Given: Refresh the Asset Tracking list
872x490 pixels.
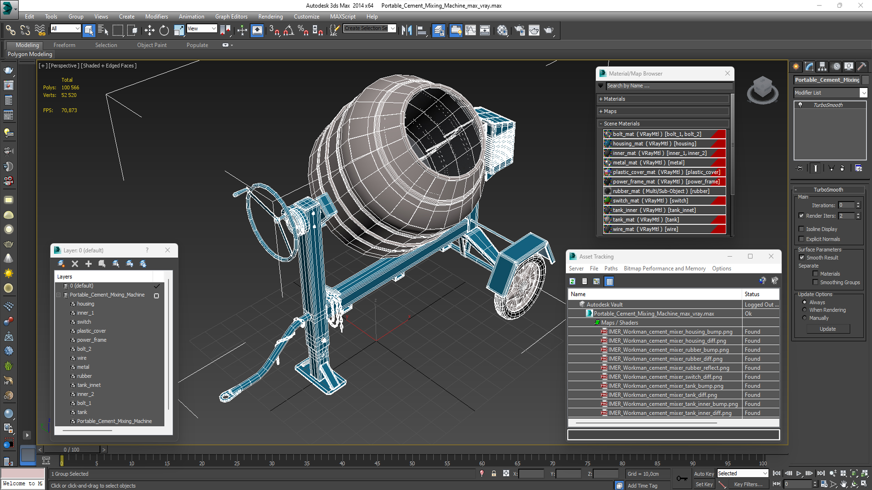Looking at the screenshot, I should click(572, 281).
